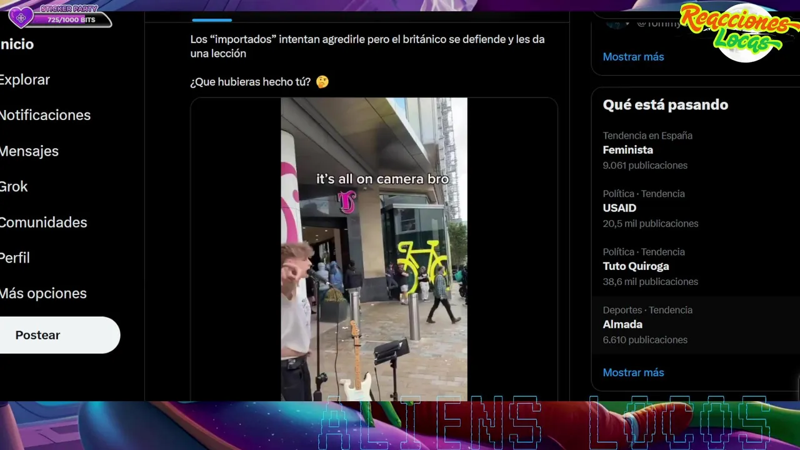
Task: Open the Almada trending topic
Action: click(622, 324)
